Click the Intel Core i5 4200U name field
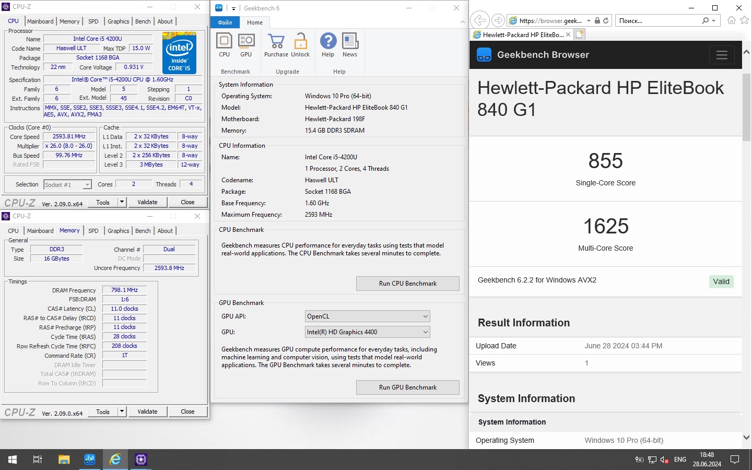This screenshot has height=470, width=752. click(x=98, y=39)
